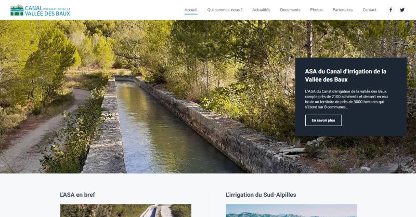The image size is (416, 217).
Task: Open the Qui sommes-nous ? menu
Action: 225,10
